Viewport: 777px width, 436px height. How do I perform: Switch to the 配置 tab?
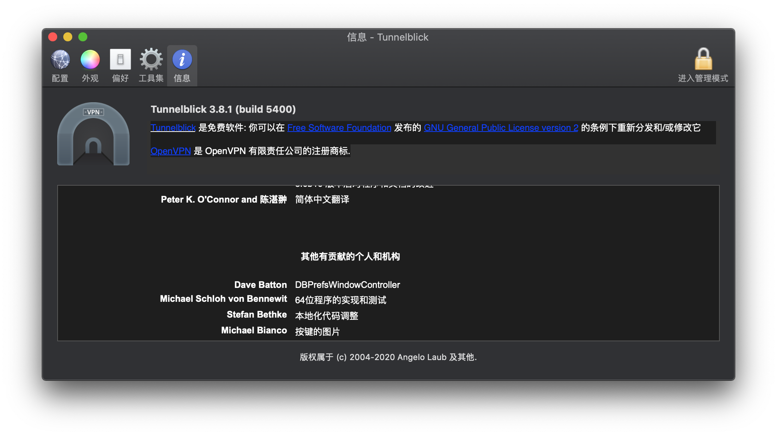coord(59,66)
